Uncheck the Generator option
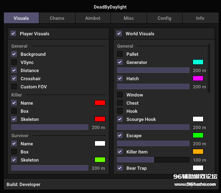This screenshot has height=193, width=221. [x=120, y=62]
